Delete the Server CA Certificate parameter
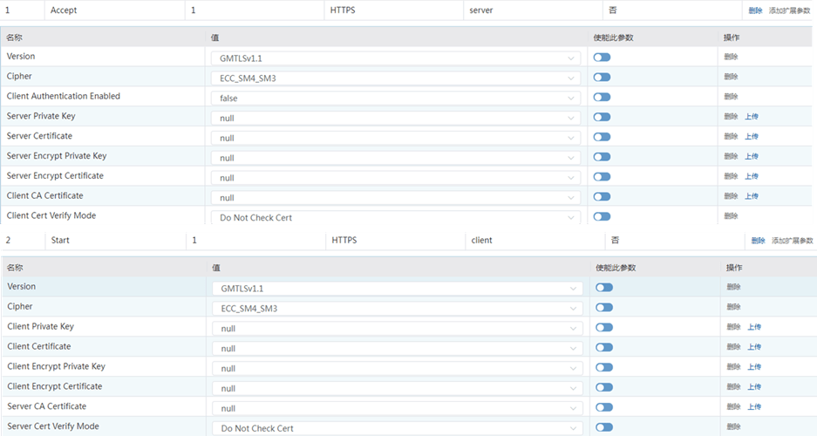The width and height of the screenshot is (817, 436). click(x=733, y=406)
